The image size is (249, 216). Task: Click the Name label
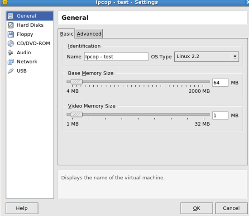(74, 57)
